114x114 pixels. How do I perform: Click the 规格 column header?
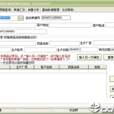[x=97, y=67]
